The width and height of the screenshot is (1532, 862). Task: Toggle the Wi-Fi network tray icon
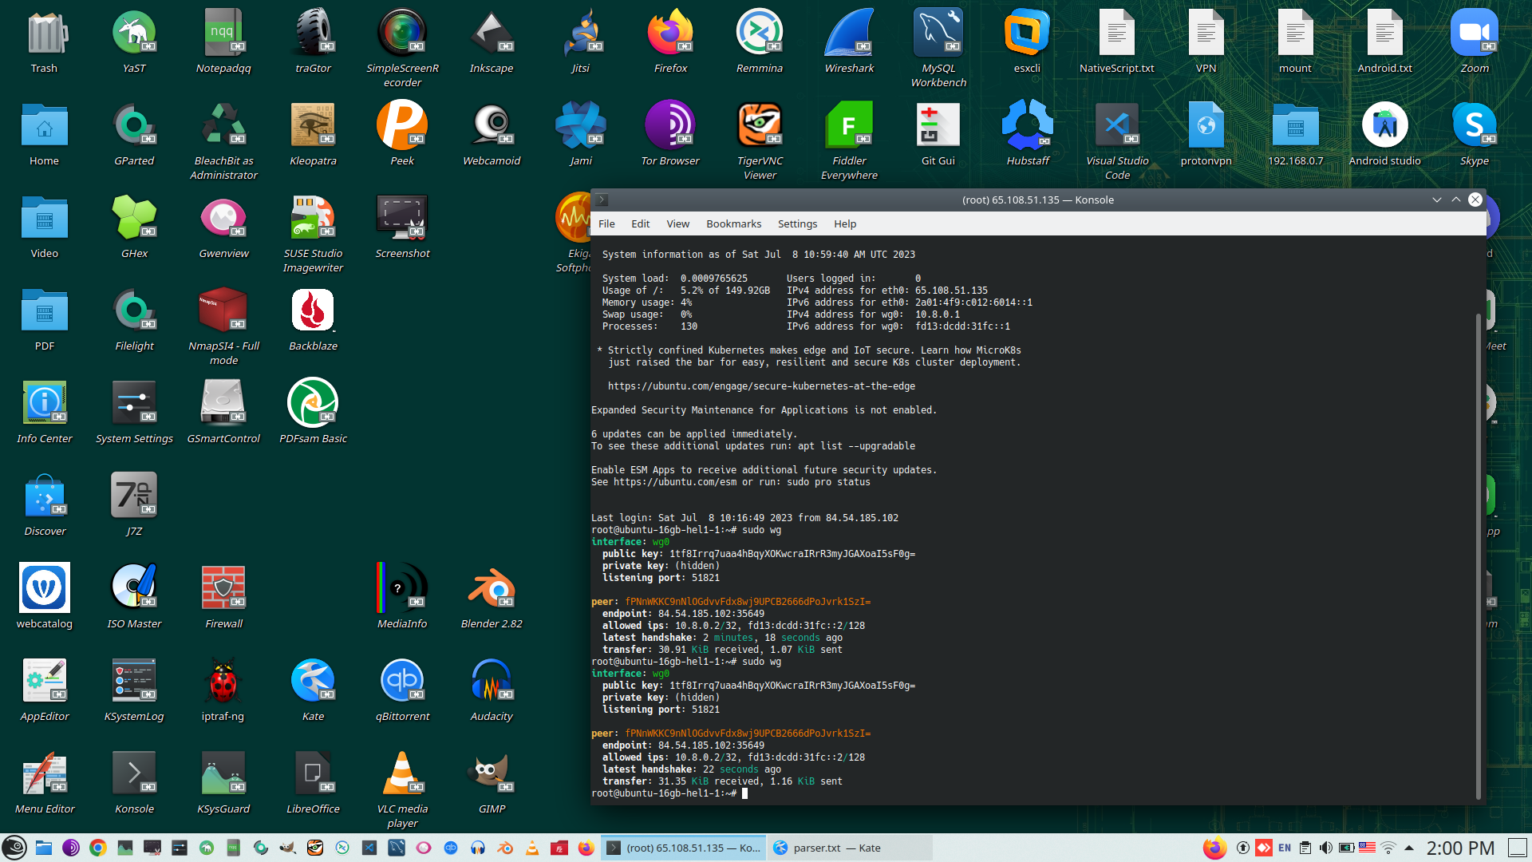(x=1388, y=848)
